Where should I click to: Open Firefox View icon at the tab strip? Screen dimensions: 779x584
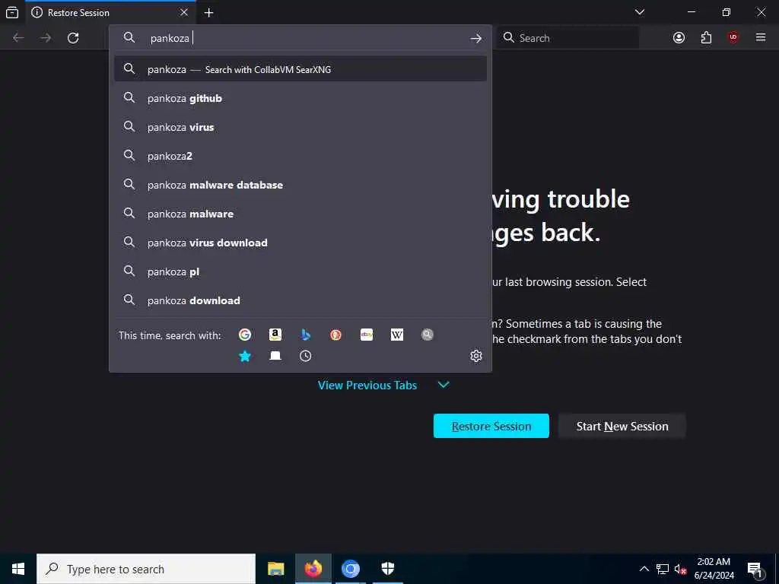point(12,13)
